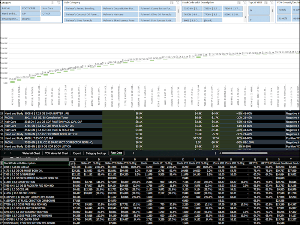The width and height of the screenshot is (300, 225).
Task: Select Palmer's Olive Oil Formula sub-category
Action: [x=157, y=15]
